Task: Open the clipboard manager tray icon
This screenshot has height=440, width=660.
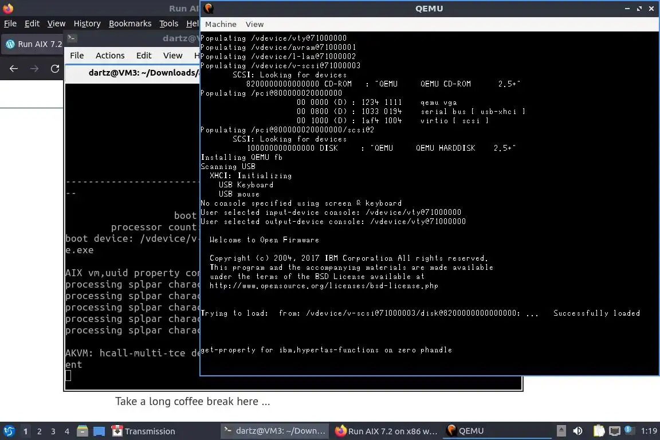Action: pyautogui.click(x=599, y=431)
